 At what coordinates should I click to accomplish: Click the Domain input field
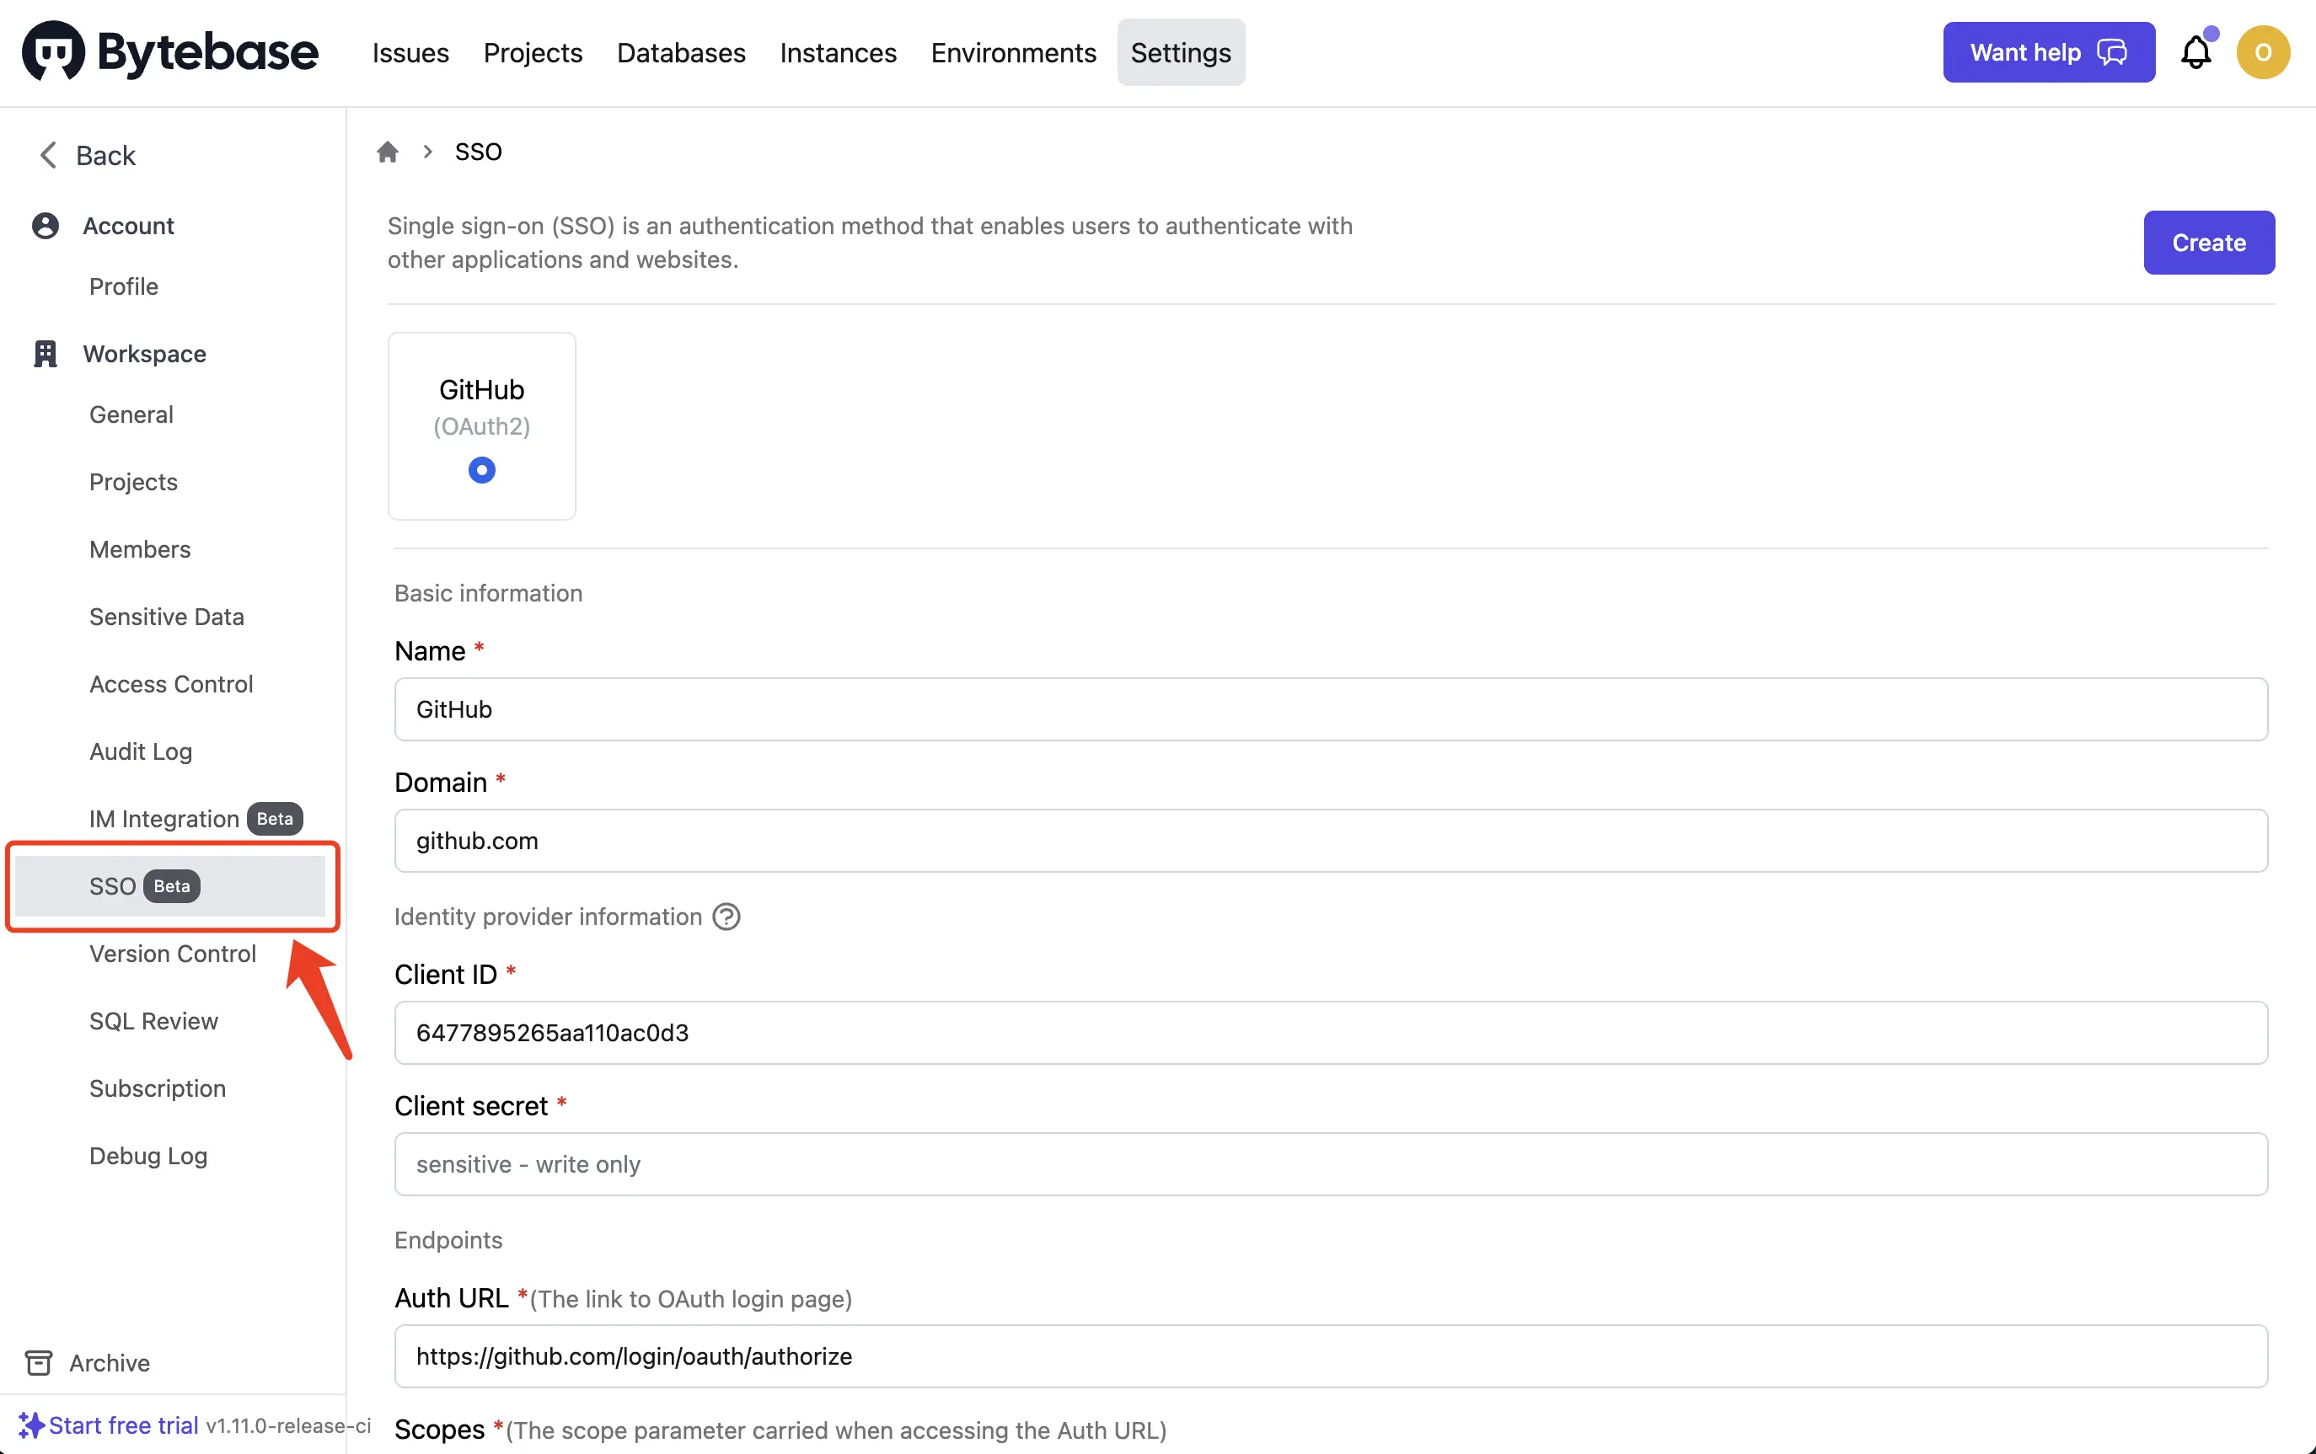pyautogui.click(x=1331, y=841)
